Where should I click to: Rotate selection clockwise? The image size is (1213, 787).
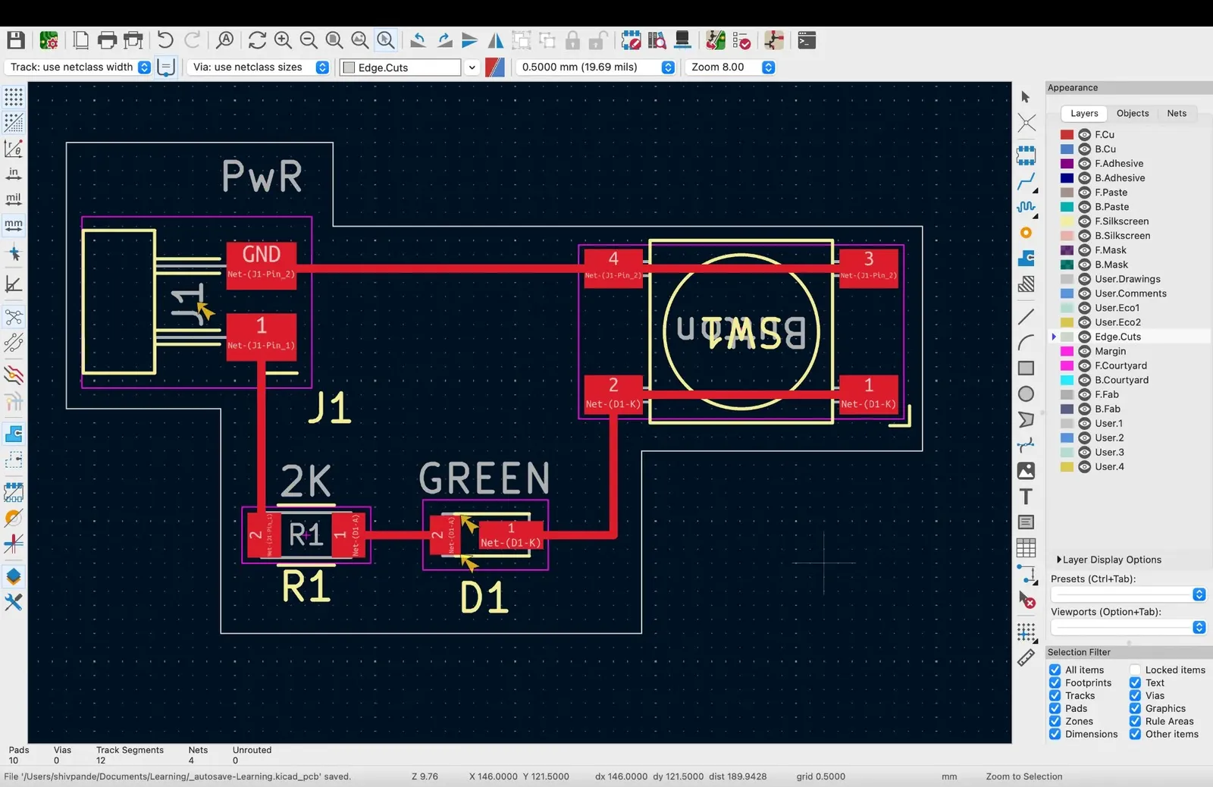[444, 39]
